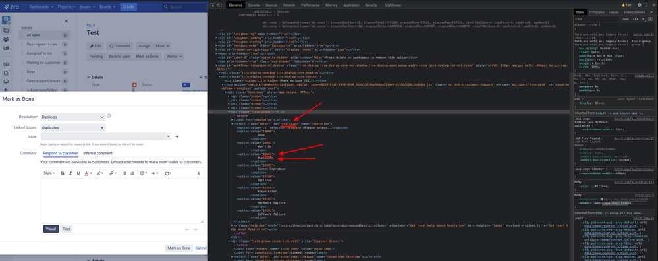Toggle the :hov element state button
Screen dimensions: 658x261
625,19
